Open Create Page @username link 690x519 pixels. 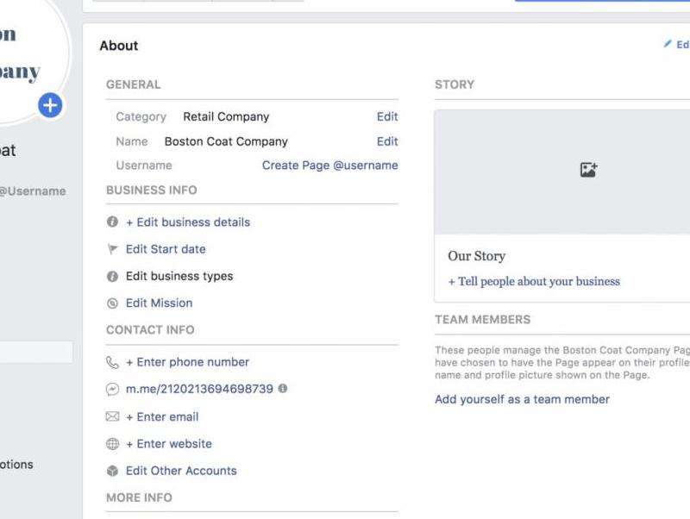click(x=330, y=166)
